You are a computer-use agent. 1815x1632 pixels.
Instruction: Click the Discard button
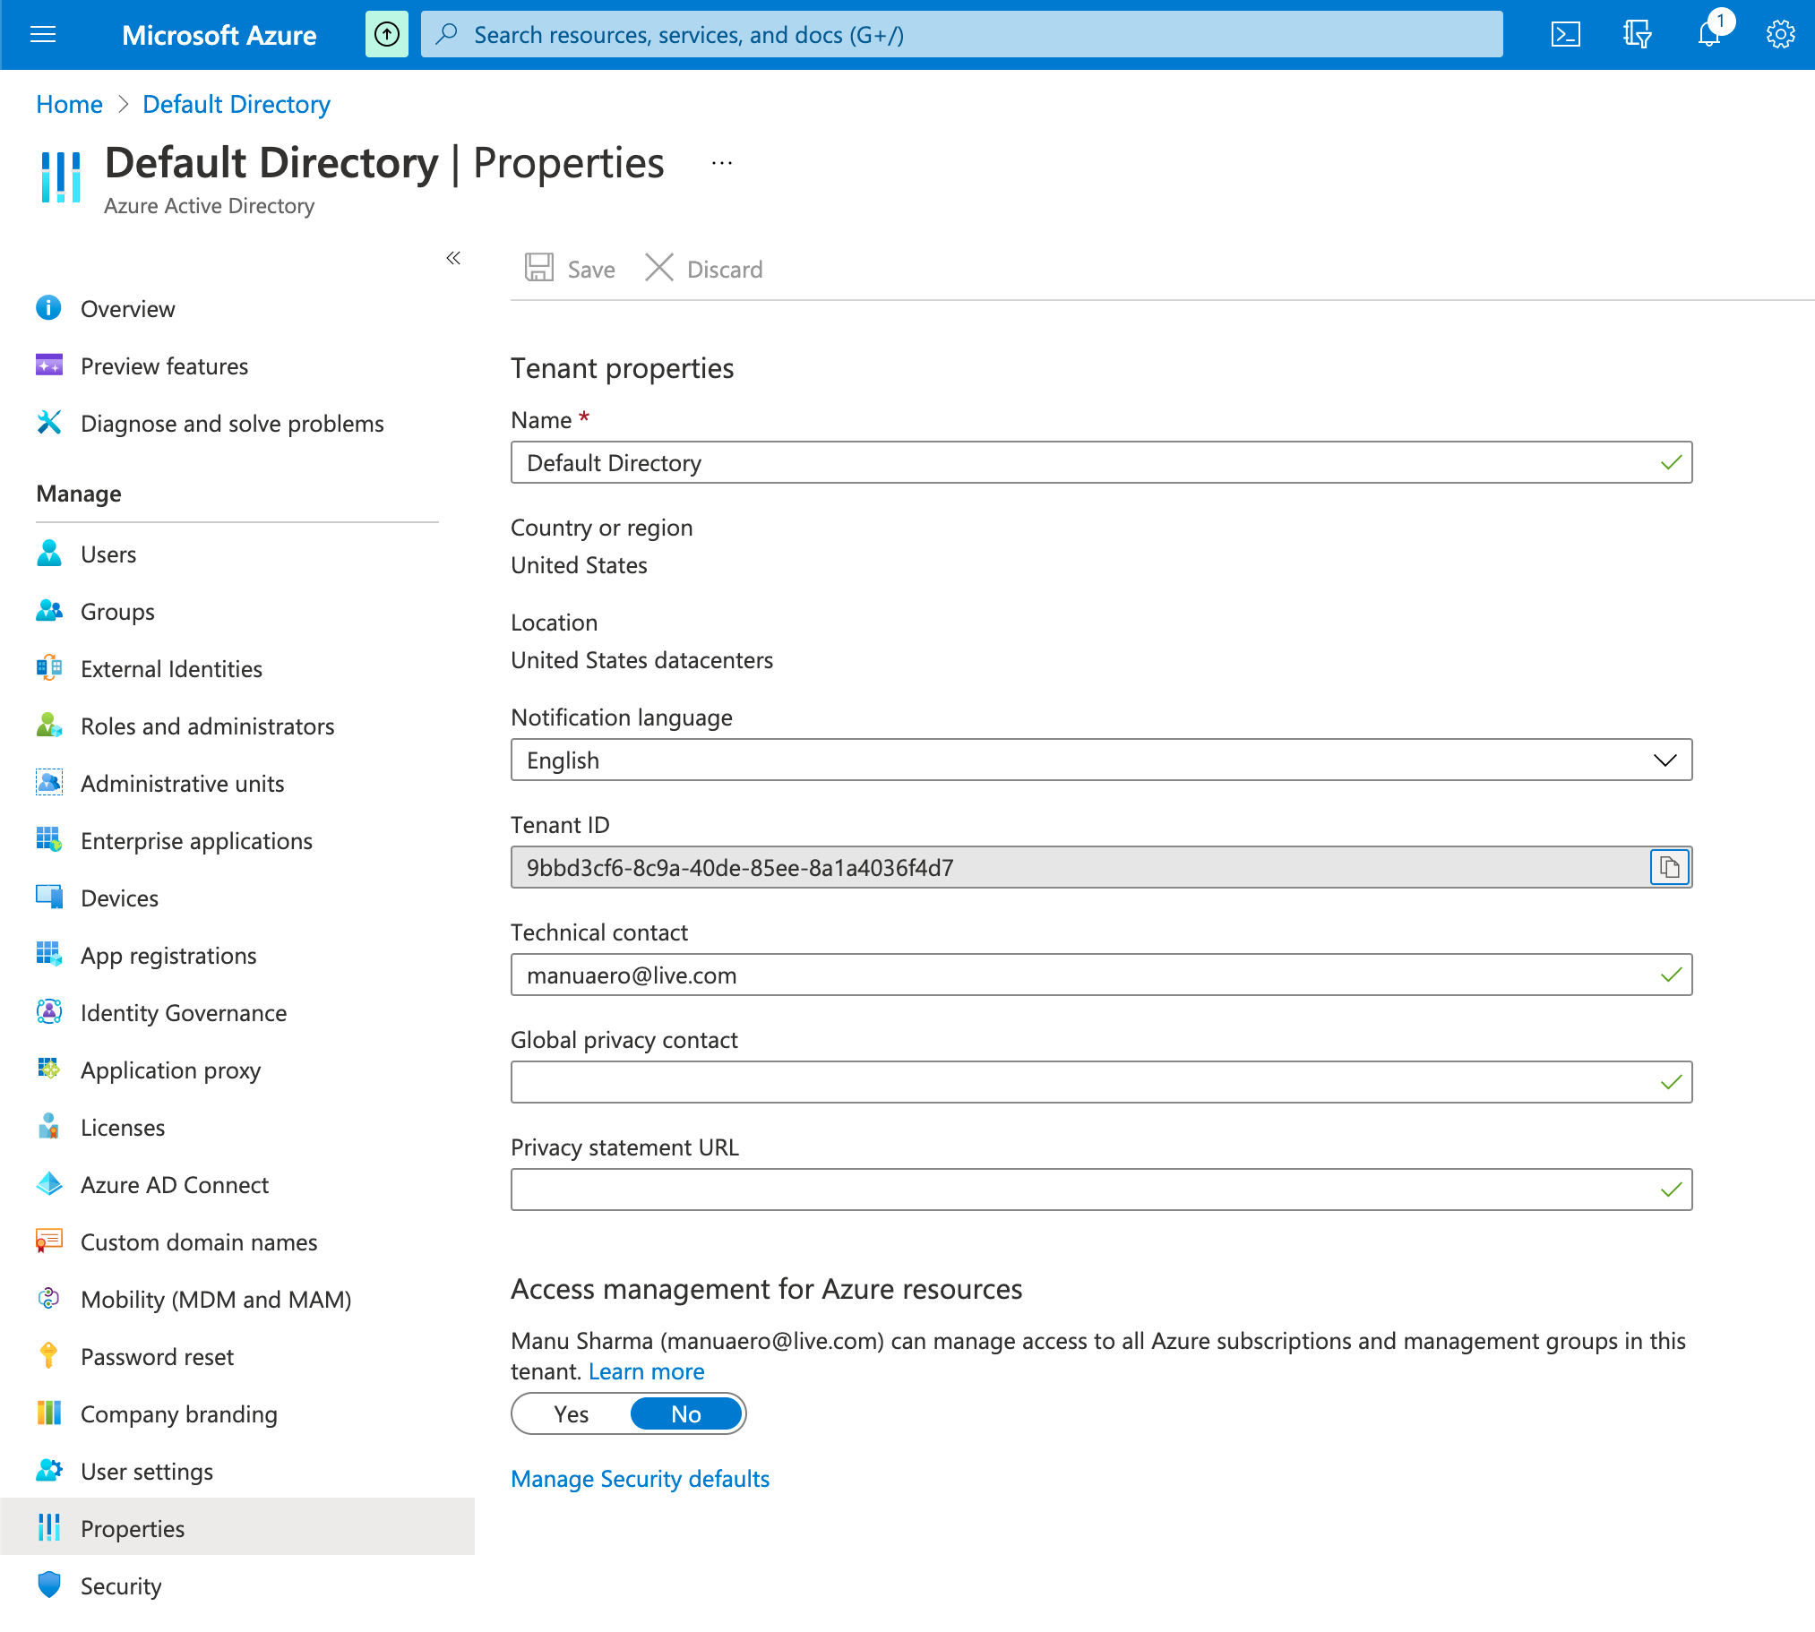[x=704, y=269]
